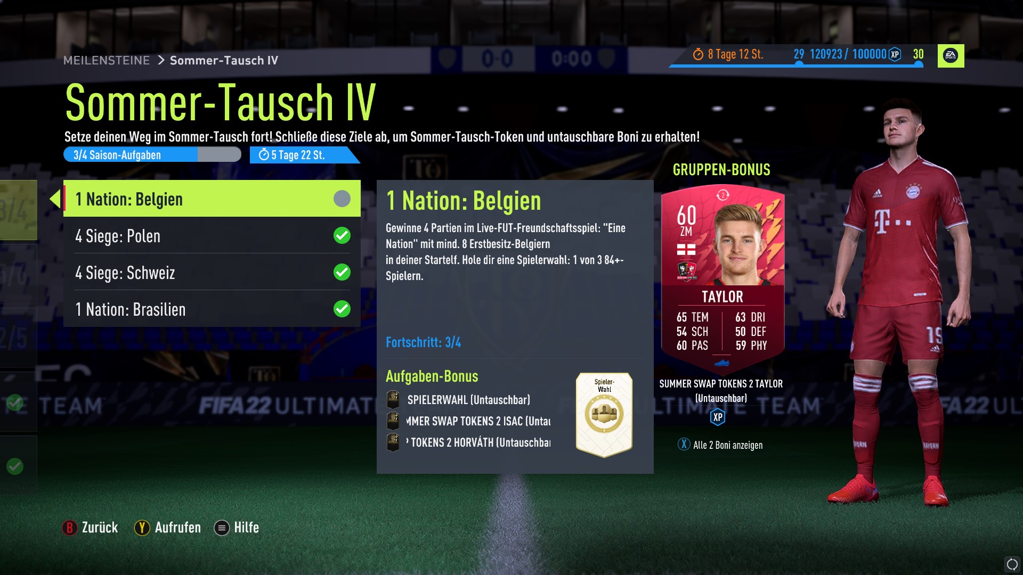Image resolution: width=1023 pixels, height=575 pixels.
Task: Click the green checkmark for 4 Siege: Polen
Action: pos(342,235)
